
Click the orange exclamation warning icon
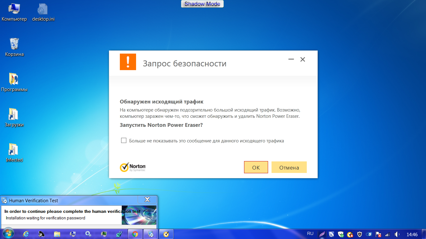coord(128,62)
